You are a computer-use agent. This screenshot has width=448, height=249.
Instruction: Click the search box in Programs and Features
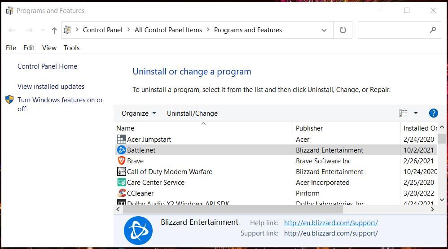pos(393,30)
